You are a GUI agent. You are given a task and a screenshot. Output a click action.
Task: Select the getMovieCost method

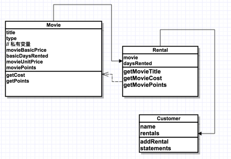[x=143, y=78]
